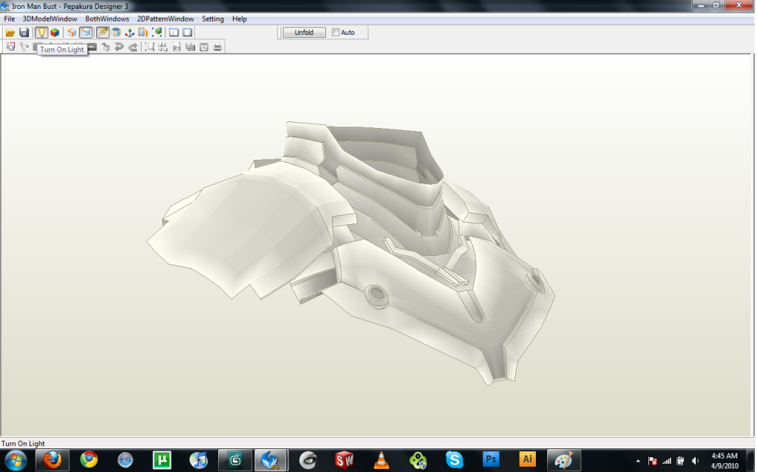Open the 3DModelWindow menu

[50, 18]
